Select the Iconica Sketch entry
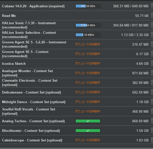 (x=14, y=64)
